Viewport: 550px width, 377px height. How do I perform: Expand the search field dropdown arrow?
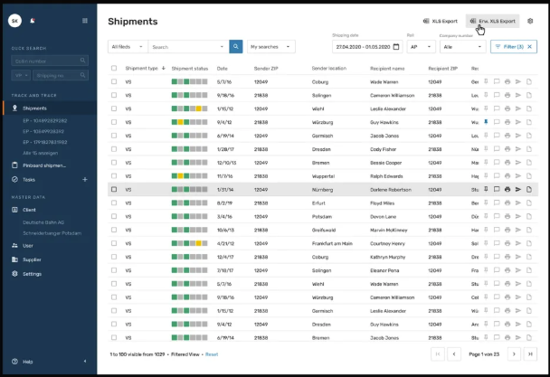[x=222, y=47]
